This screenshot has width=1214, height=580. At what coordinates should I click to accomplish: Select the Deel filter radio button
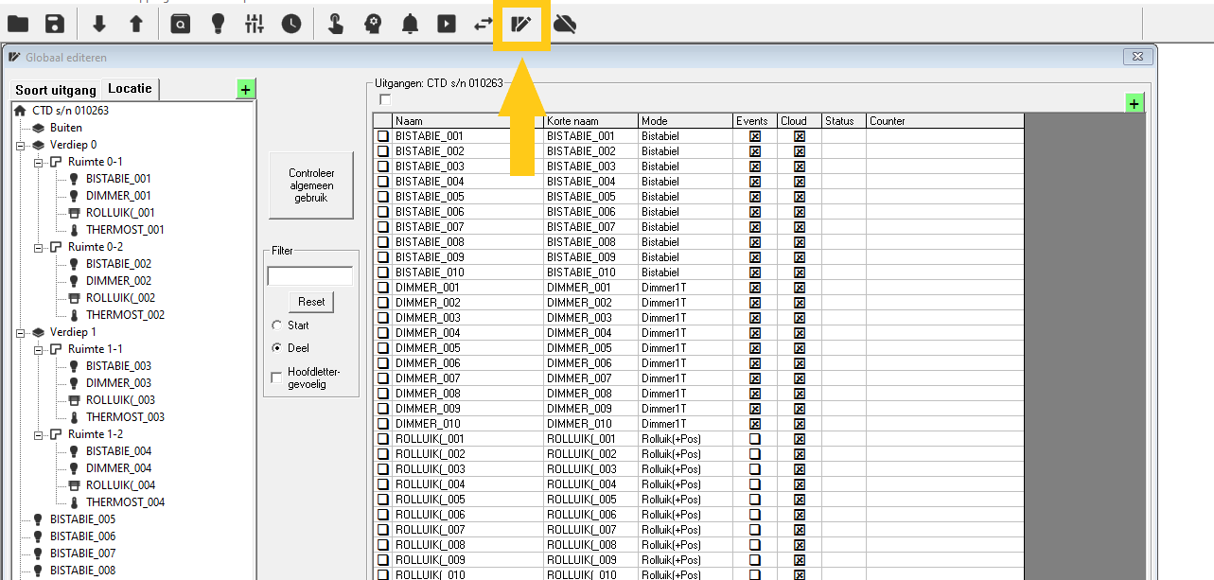point(277,348)
